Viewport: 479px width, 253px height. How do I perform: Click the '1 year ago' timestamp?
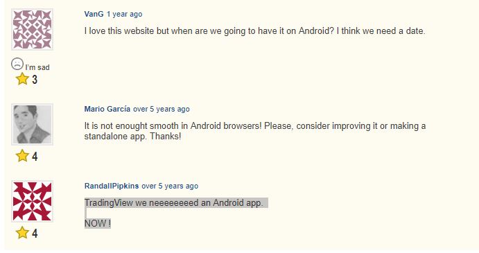pyautogui.click(x=124, y=14)
